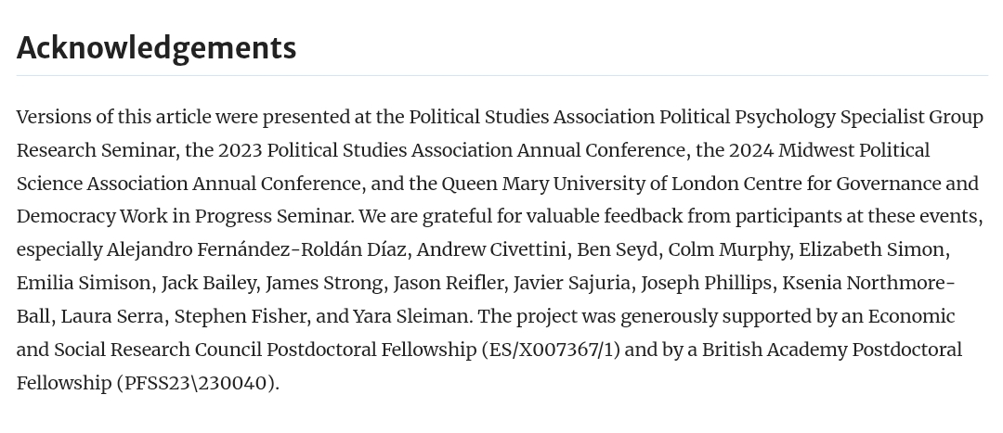This screenshot has width=1003, height=433.
Task: Click the grant number ES/X007367/1
Action: click(x=551, y=350)
